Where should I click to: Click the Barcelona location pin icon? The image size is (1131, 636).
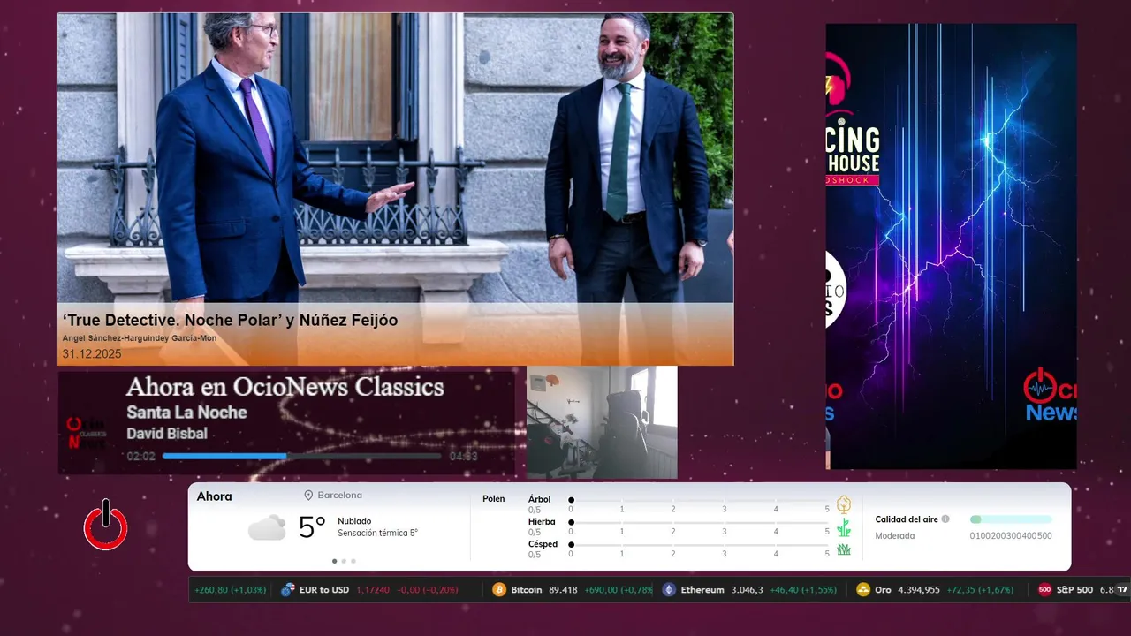point(309,496)
